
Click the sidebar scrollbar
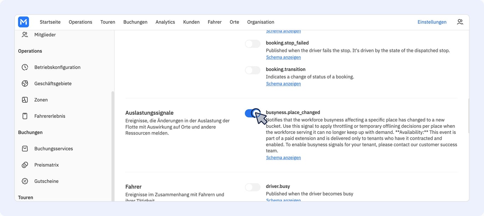point(113,146)
